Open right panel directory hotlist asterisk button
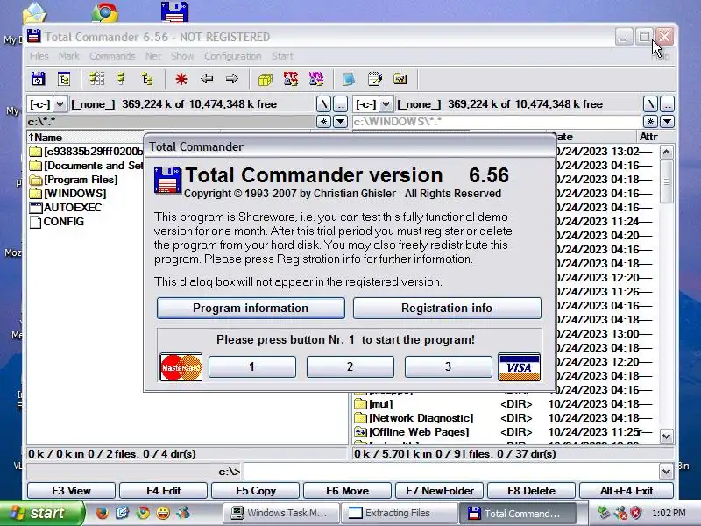This screenshot has width=701, height=526. (650, 121)
